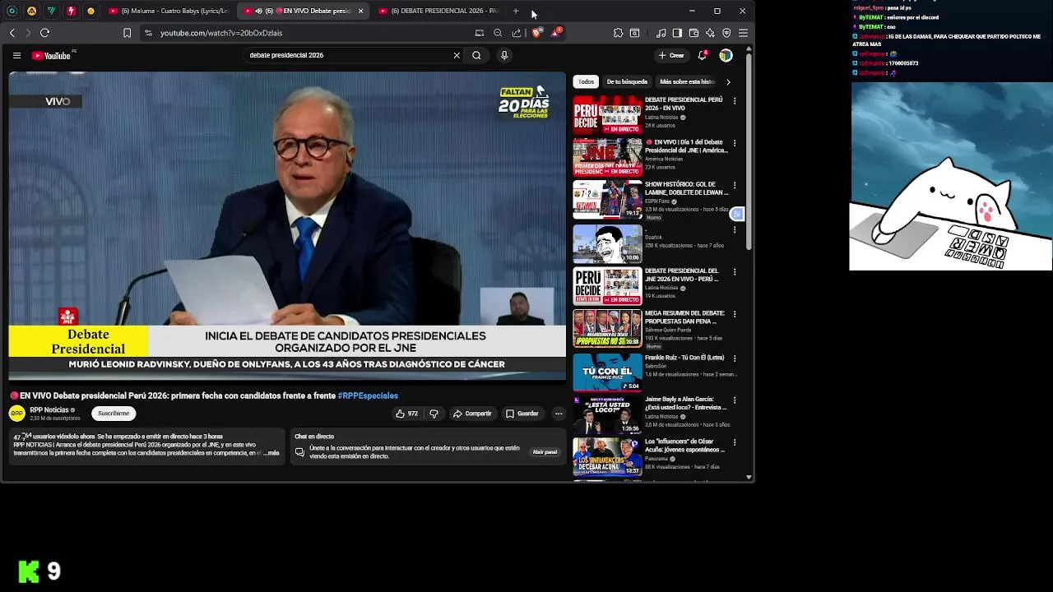The width and height of the screenshot is (1053, 592).
Task: Save the video with Guardar
Action: click(522, 414)
